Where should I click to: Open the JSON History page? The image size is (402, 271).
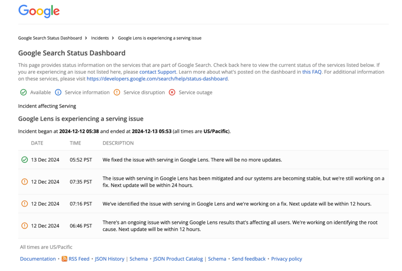pyautogui.click(x=110, y=259)
